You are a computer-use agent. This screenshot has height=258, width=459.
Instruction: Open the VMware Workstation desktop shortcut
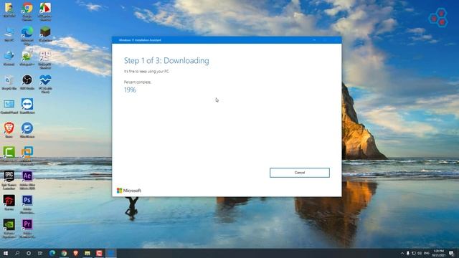(27, 156)
